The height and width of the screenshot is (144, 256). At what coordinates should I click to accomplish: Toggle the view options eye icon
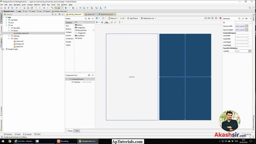97,22
